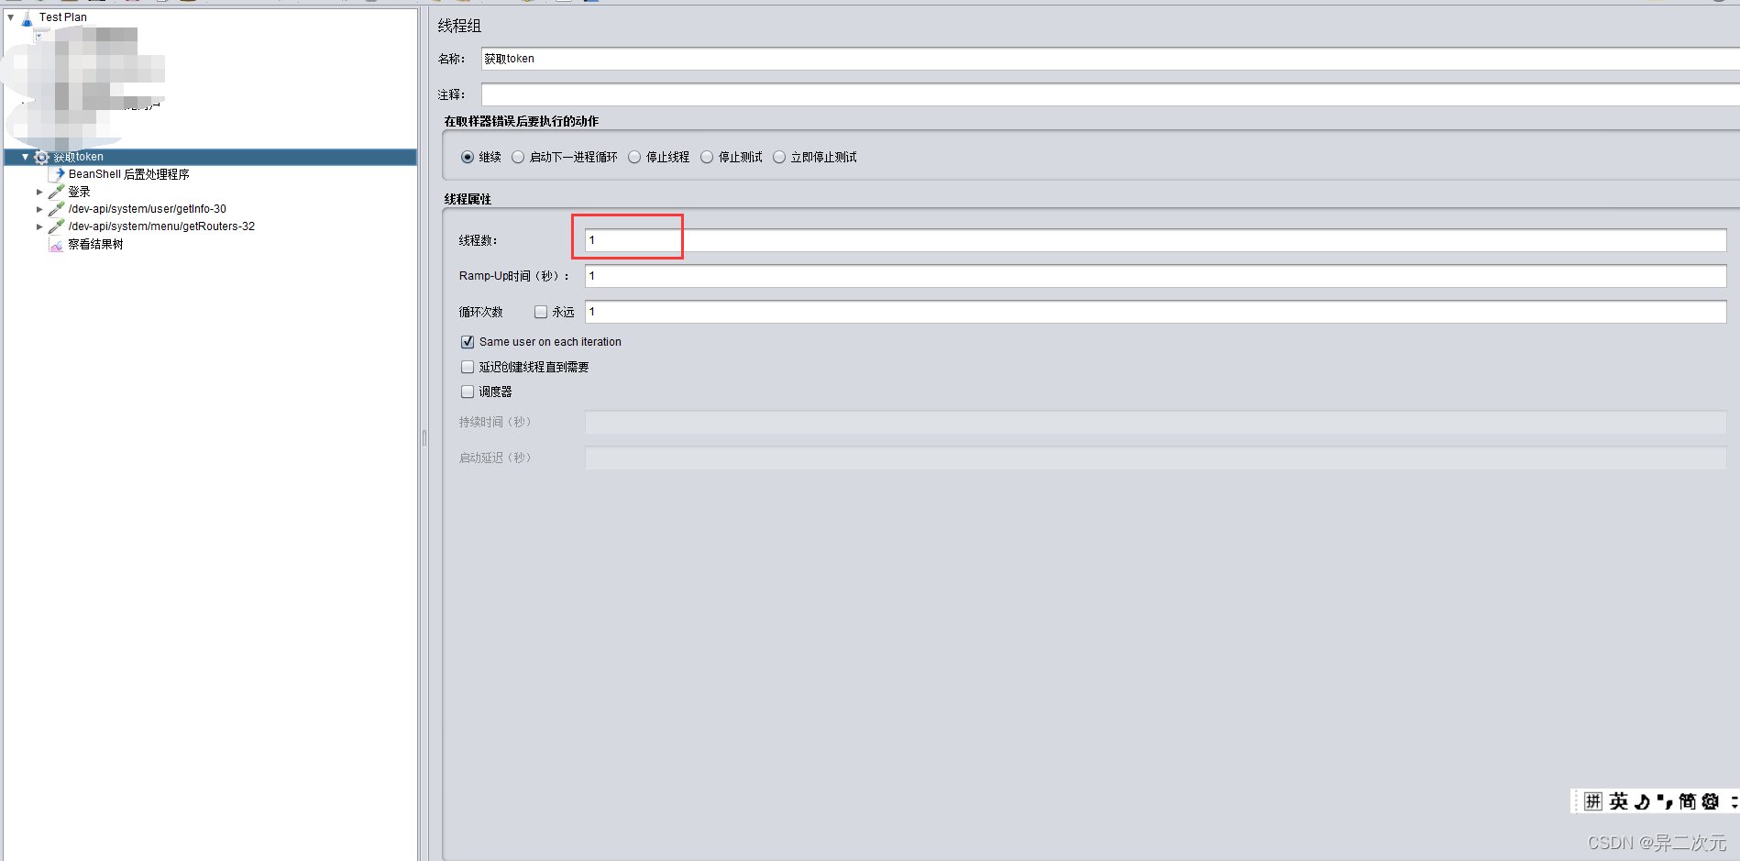Click the 循环次数 label
The image size is (1740, 861).
481,312
